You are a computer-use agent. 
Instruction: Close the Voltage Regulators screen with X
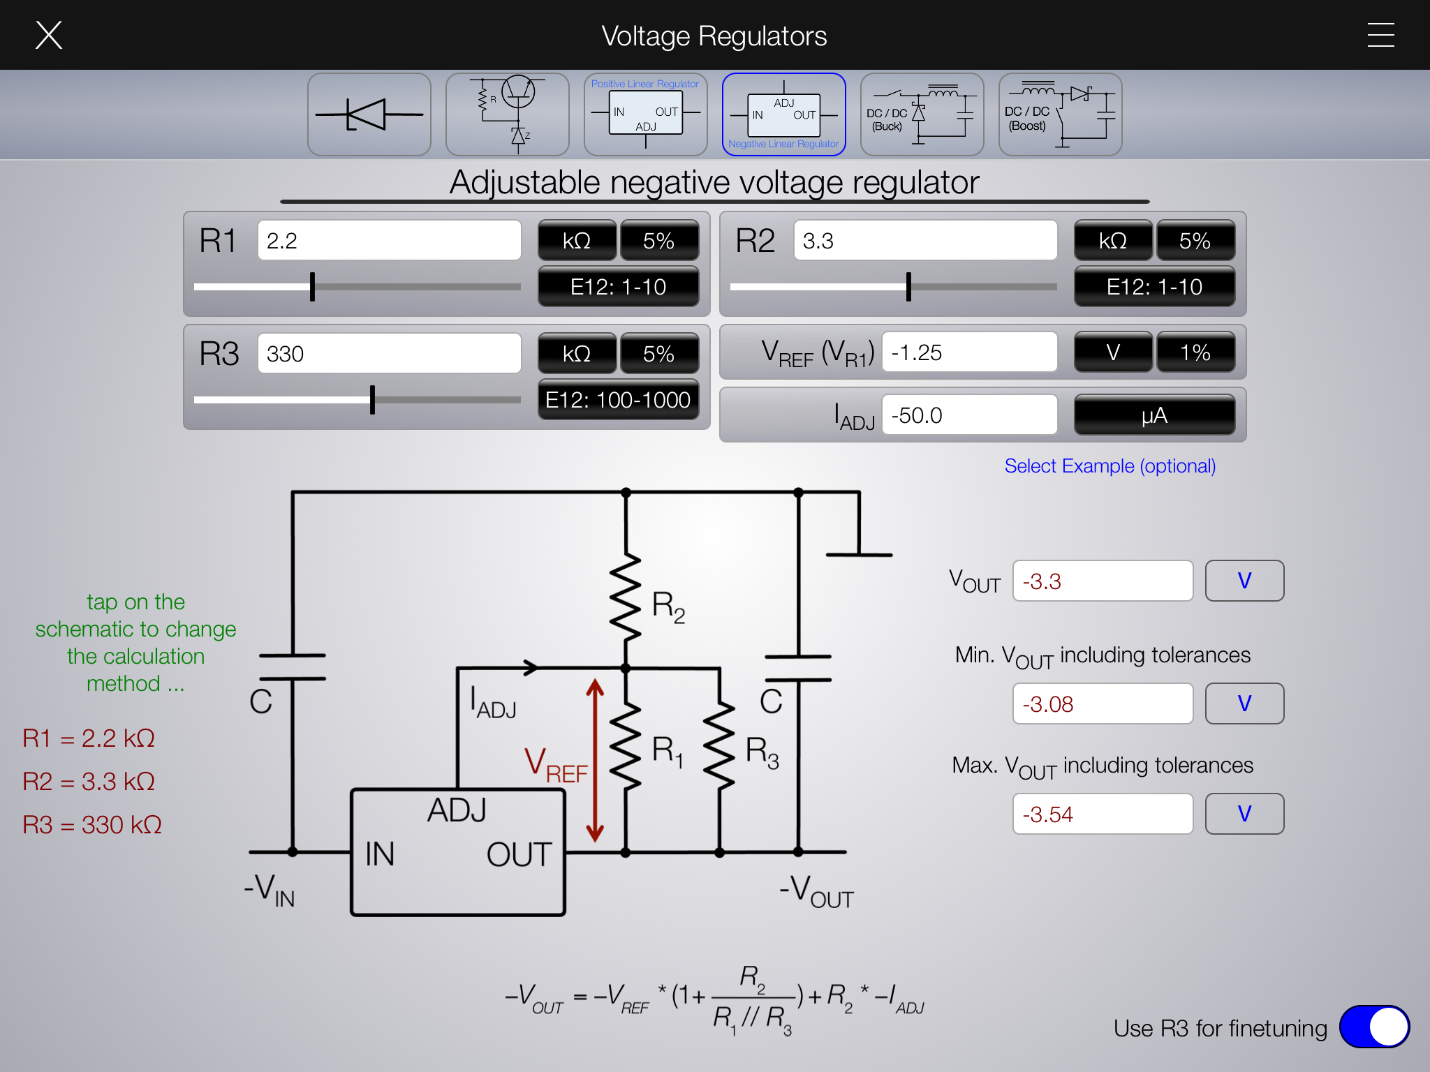pyautogui.click(x=49, y=35)
